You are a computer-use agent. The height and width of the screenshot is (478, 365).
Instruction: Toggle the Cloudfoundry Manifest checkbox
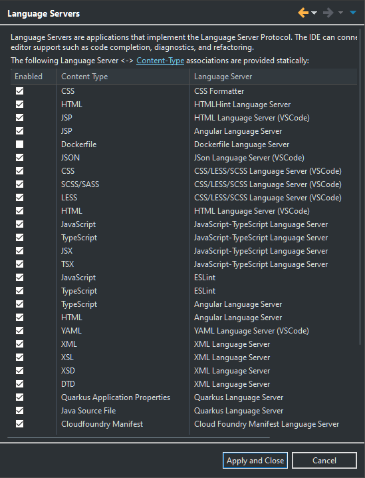coord(19,423)
